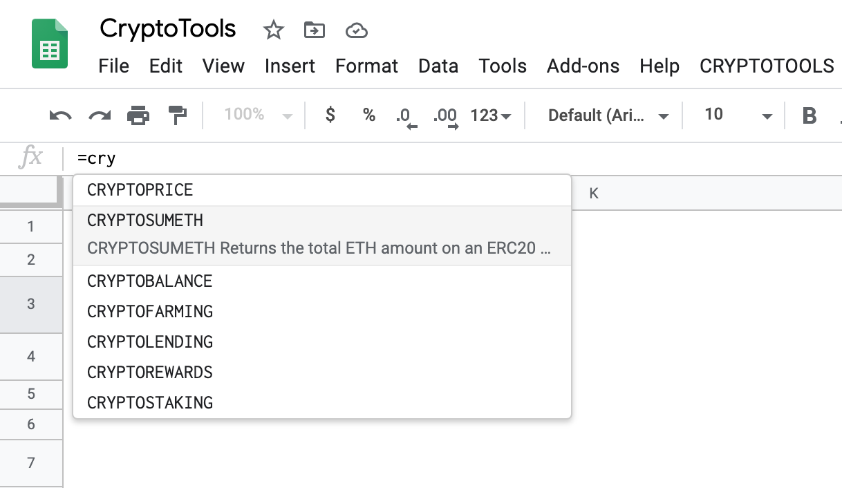
Task: Open the View menu
Action: (x=223, y=66)
